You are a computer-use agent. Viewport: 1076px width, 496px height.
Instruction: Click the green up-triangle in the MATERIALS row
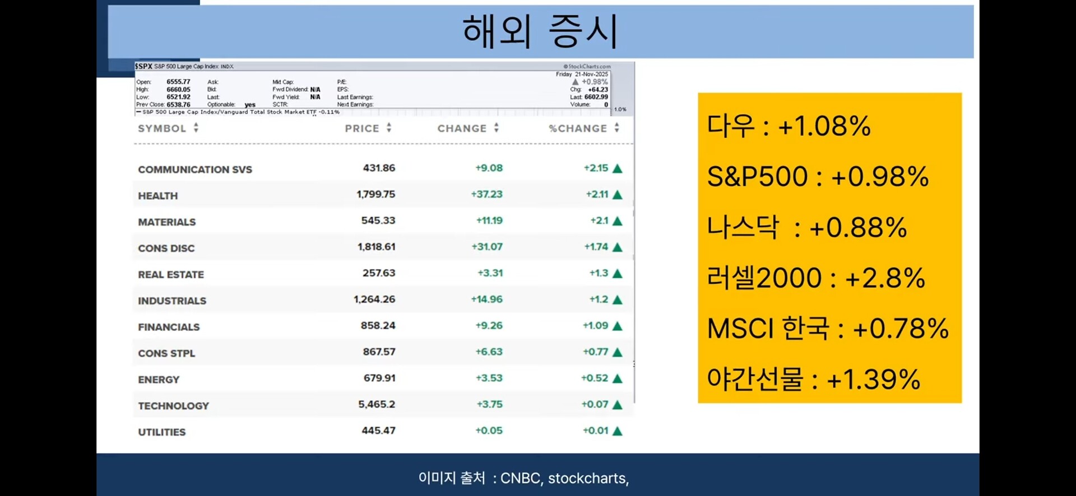coord(618,221)
